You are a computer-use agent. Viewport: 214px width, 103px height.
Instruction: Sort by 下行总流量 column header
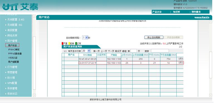[168, 55]
